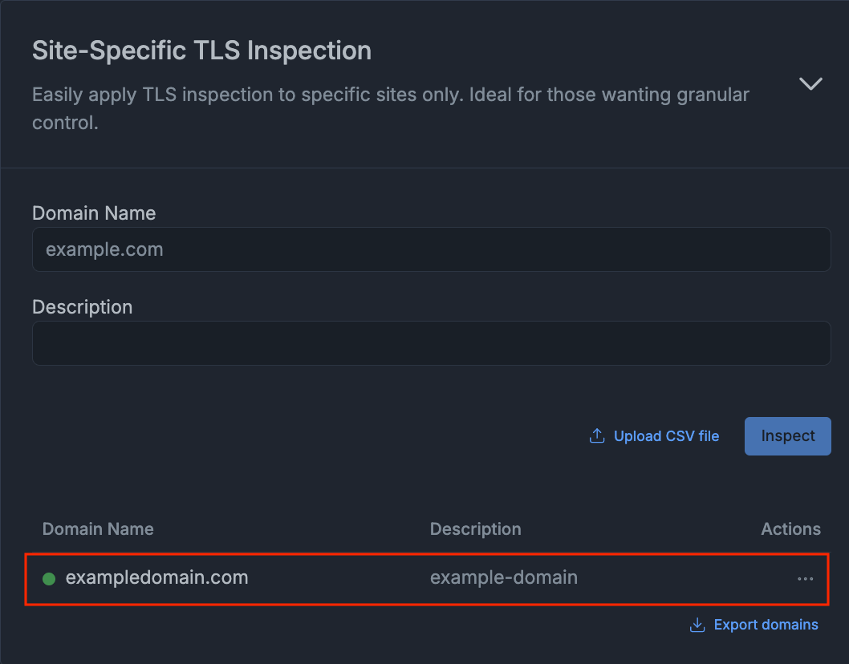849x664 pixels.
Task: Click the export download icon
Action: point(697,625)
